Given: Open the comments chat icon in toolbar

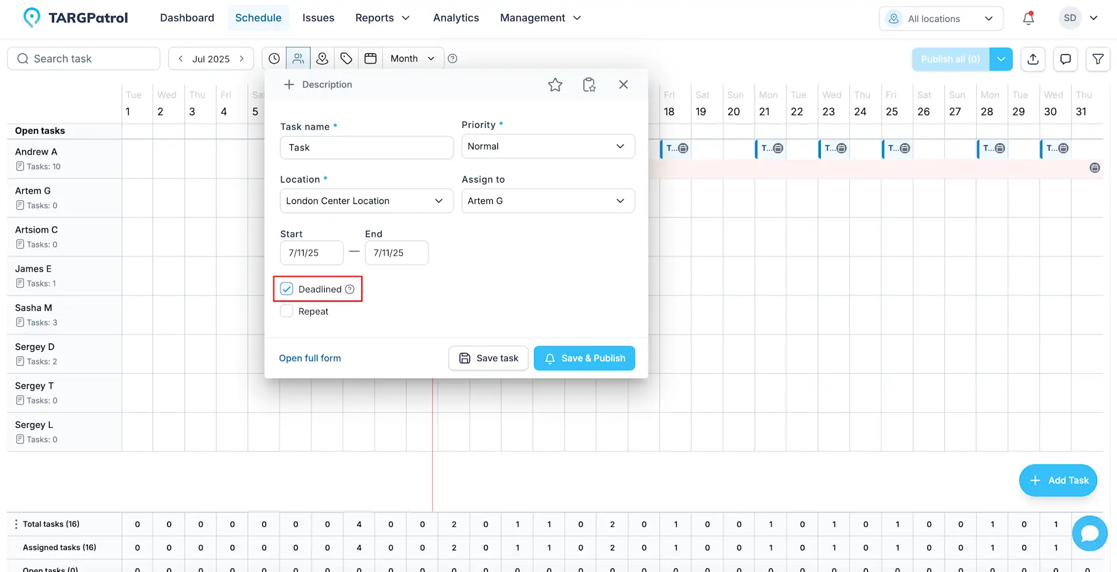Looking at the screenshot, I should [x=1066, y=59].
